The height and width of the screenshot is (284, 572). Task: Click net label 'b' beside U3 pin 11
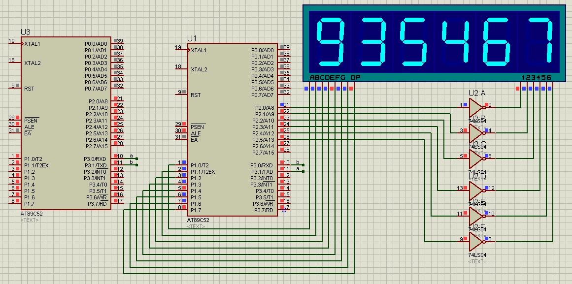click(x=132, y=162)
